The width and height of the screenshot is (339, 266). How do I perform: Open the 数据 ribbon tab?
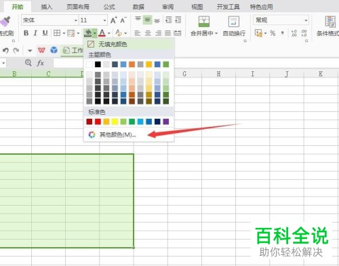[138, 7]
